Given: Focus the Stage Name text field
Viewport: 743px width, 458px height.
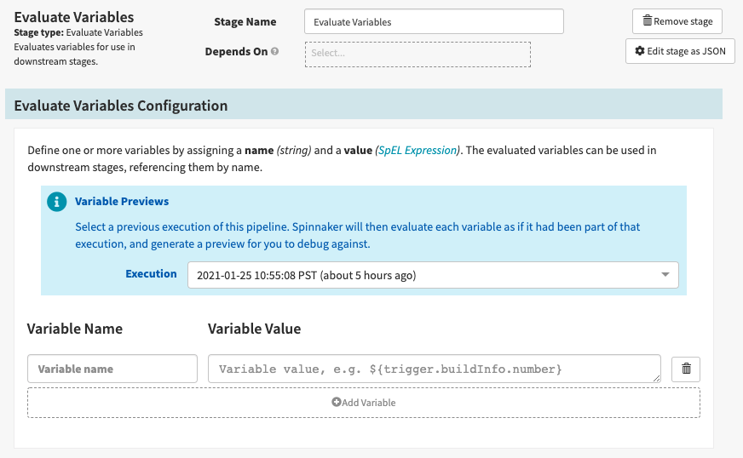Looking at the screenshot, I should 434,22.
